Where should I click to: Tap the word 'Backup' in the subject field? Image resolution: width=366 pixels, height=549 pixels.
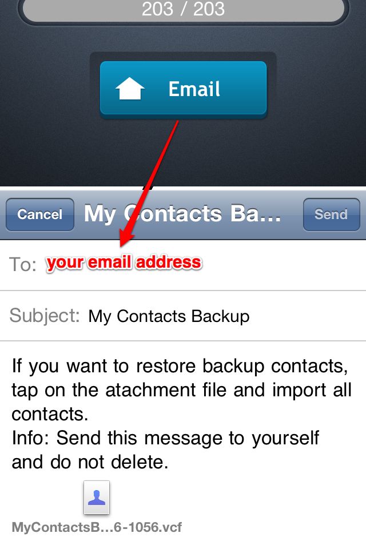click(x=220, y=316)
